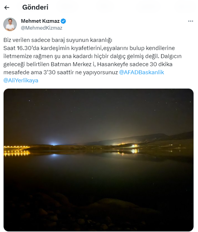Open Mehmet Kızmaz's profile avatar
198x232 pixels.
click(10, 24)
